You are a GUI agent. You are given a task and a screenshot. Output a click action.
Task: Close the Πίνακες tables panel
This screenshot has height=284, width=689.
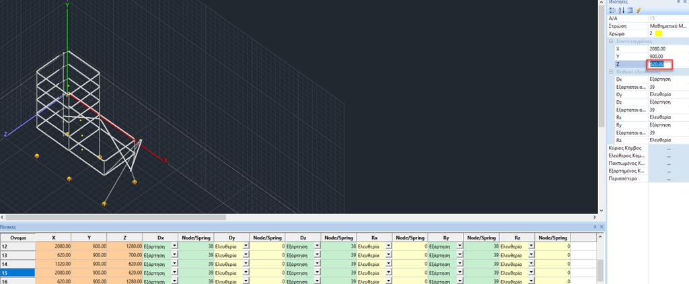[601, 227]
